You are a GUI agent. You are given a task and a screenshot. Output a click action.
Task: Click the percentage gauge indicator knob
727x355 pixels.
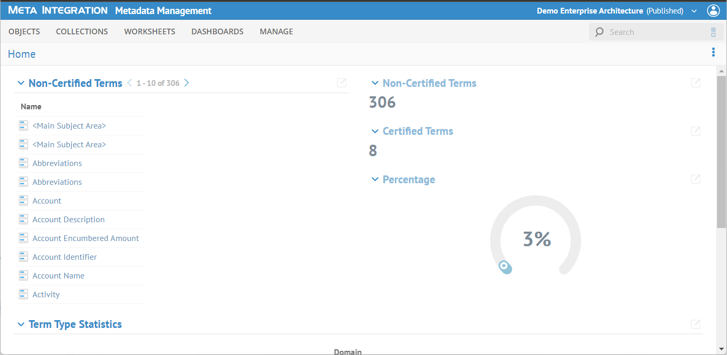[x=504, y=267]
